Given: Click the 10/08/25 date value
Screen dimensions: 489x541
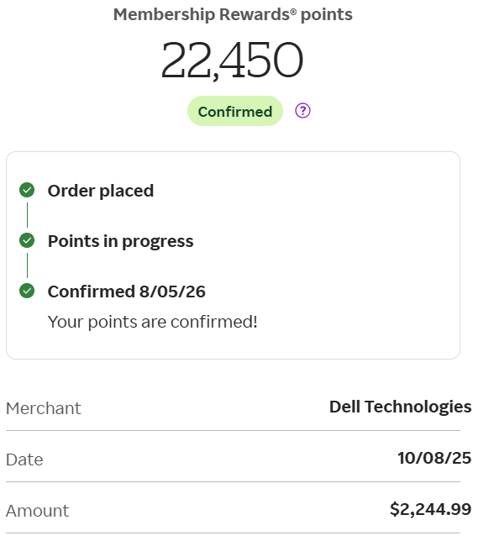Looking at the screenshot, I should click(434, 458).
